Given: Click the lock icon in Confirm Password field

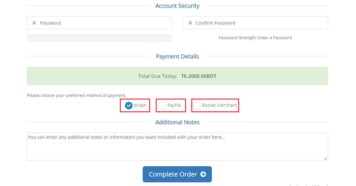Looking at the screenshot, I should point(190,23).
